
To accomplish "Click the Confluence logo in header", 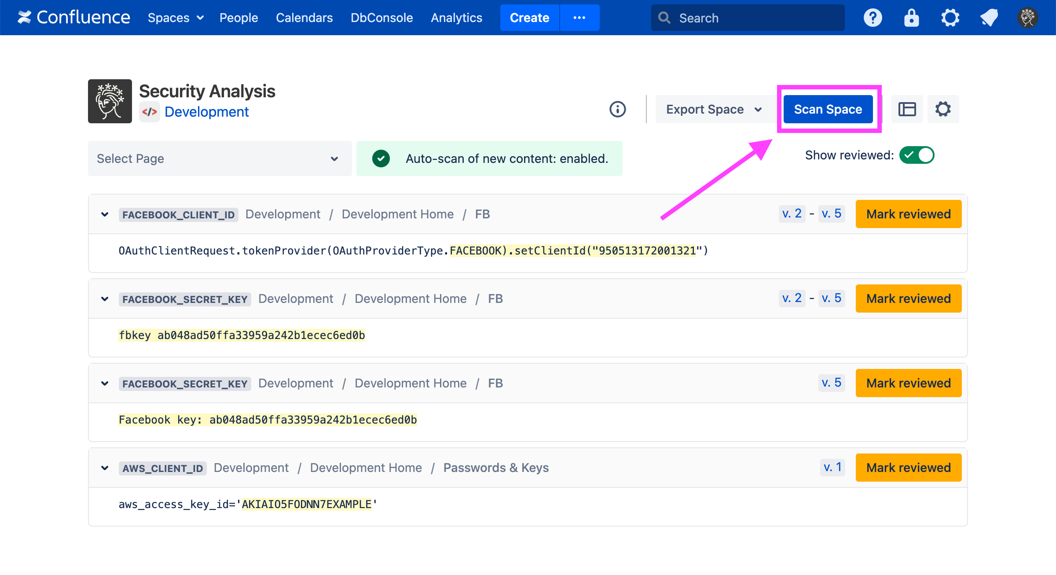I will click(74, 18).
